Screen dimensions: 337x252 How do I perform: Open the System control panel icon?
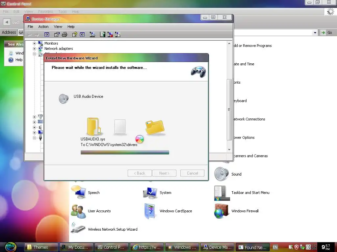150,192
